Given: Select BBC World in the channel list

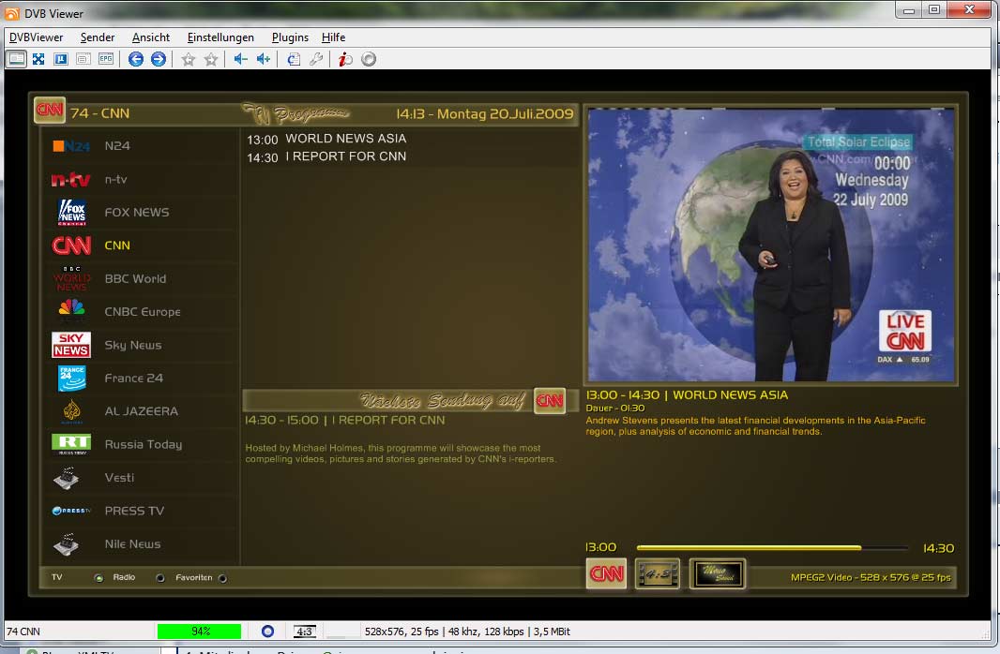Looking at the screenshot, I should click(x=135, y=279).
